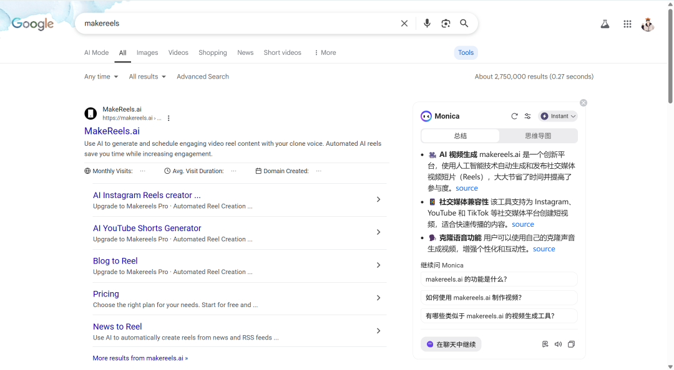Open the Blog to Reel link

(x=115, y=261)
